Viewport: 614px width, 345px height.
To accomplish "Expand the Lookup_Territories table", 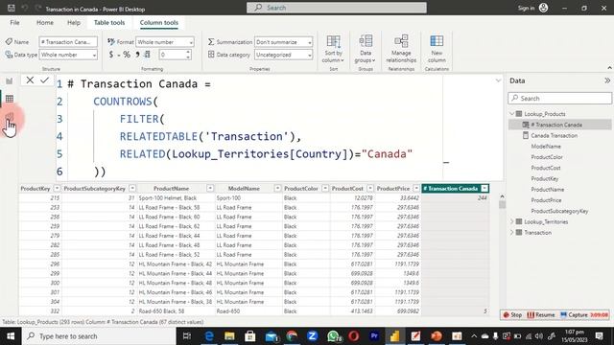I will tap(511, 221).
